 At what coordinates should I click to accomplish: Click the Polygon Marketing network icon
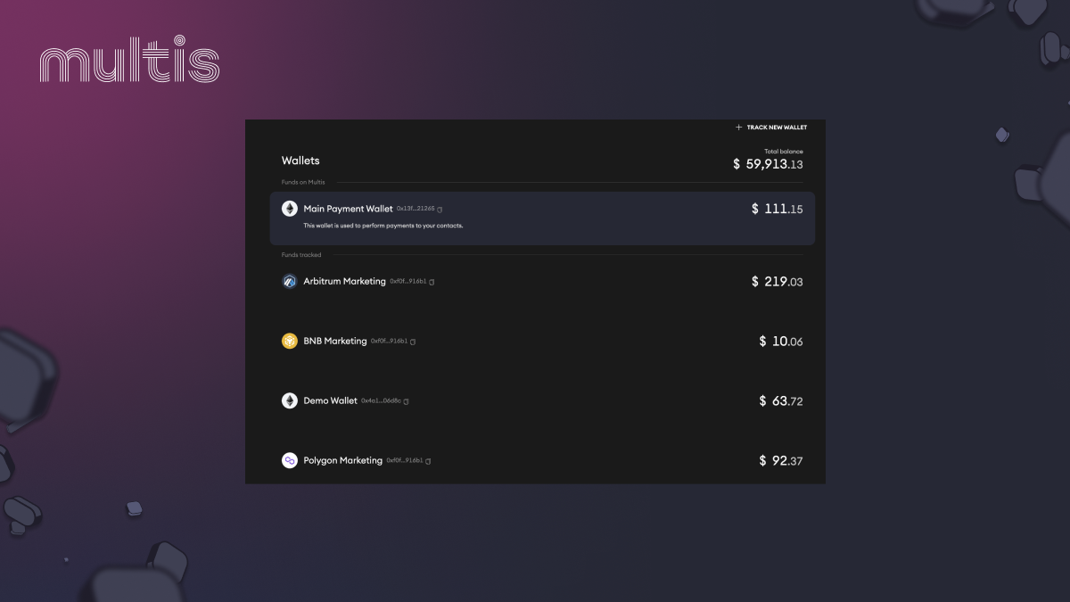[x=290, y=461]
